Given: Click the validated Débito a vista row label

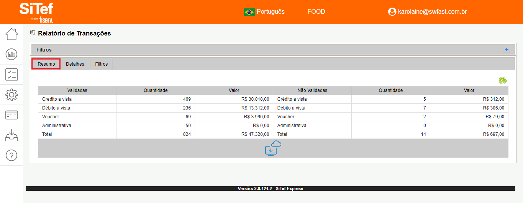Looking at the screenshot, I should click(x=56, y=108).
